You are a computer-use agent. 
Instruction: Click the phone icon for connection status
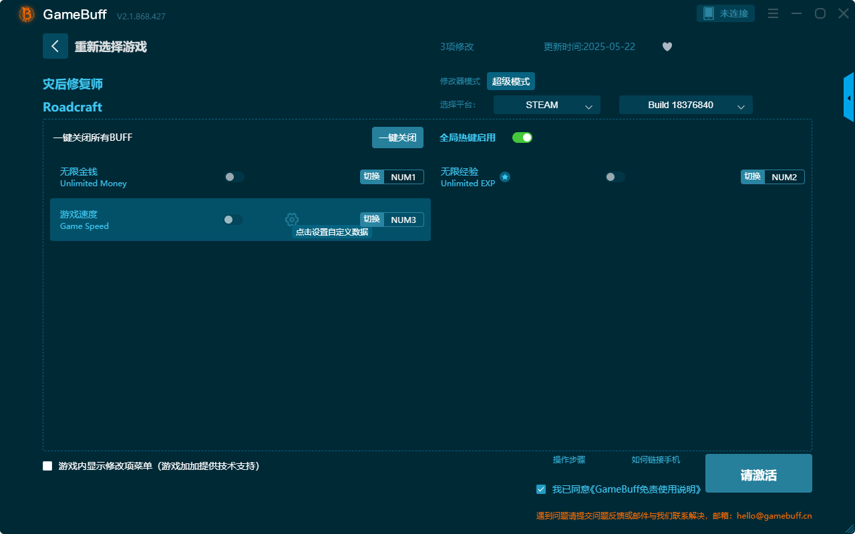tap(709, 13)
